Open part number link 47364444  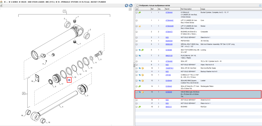coord(169,13)
